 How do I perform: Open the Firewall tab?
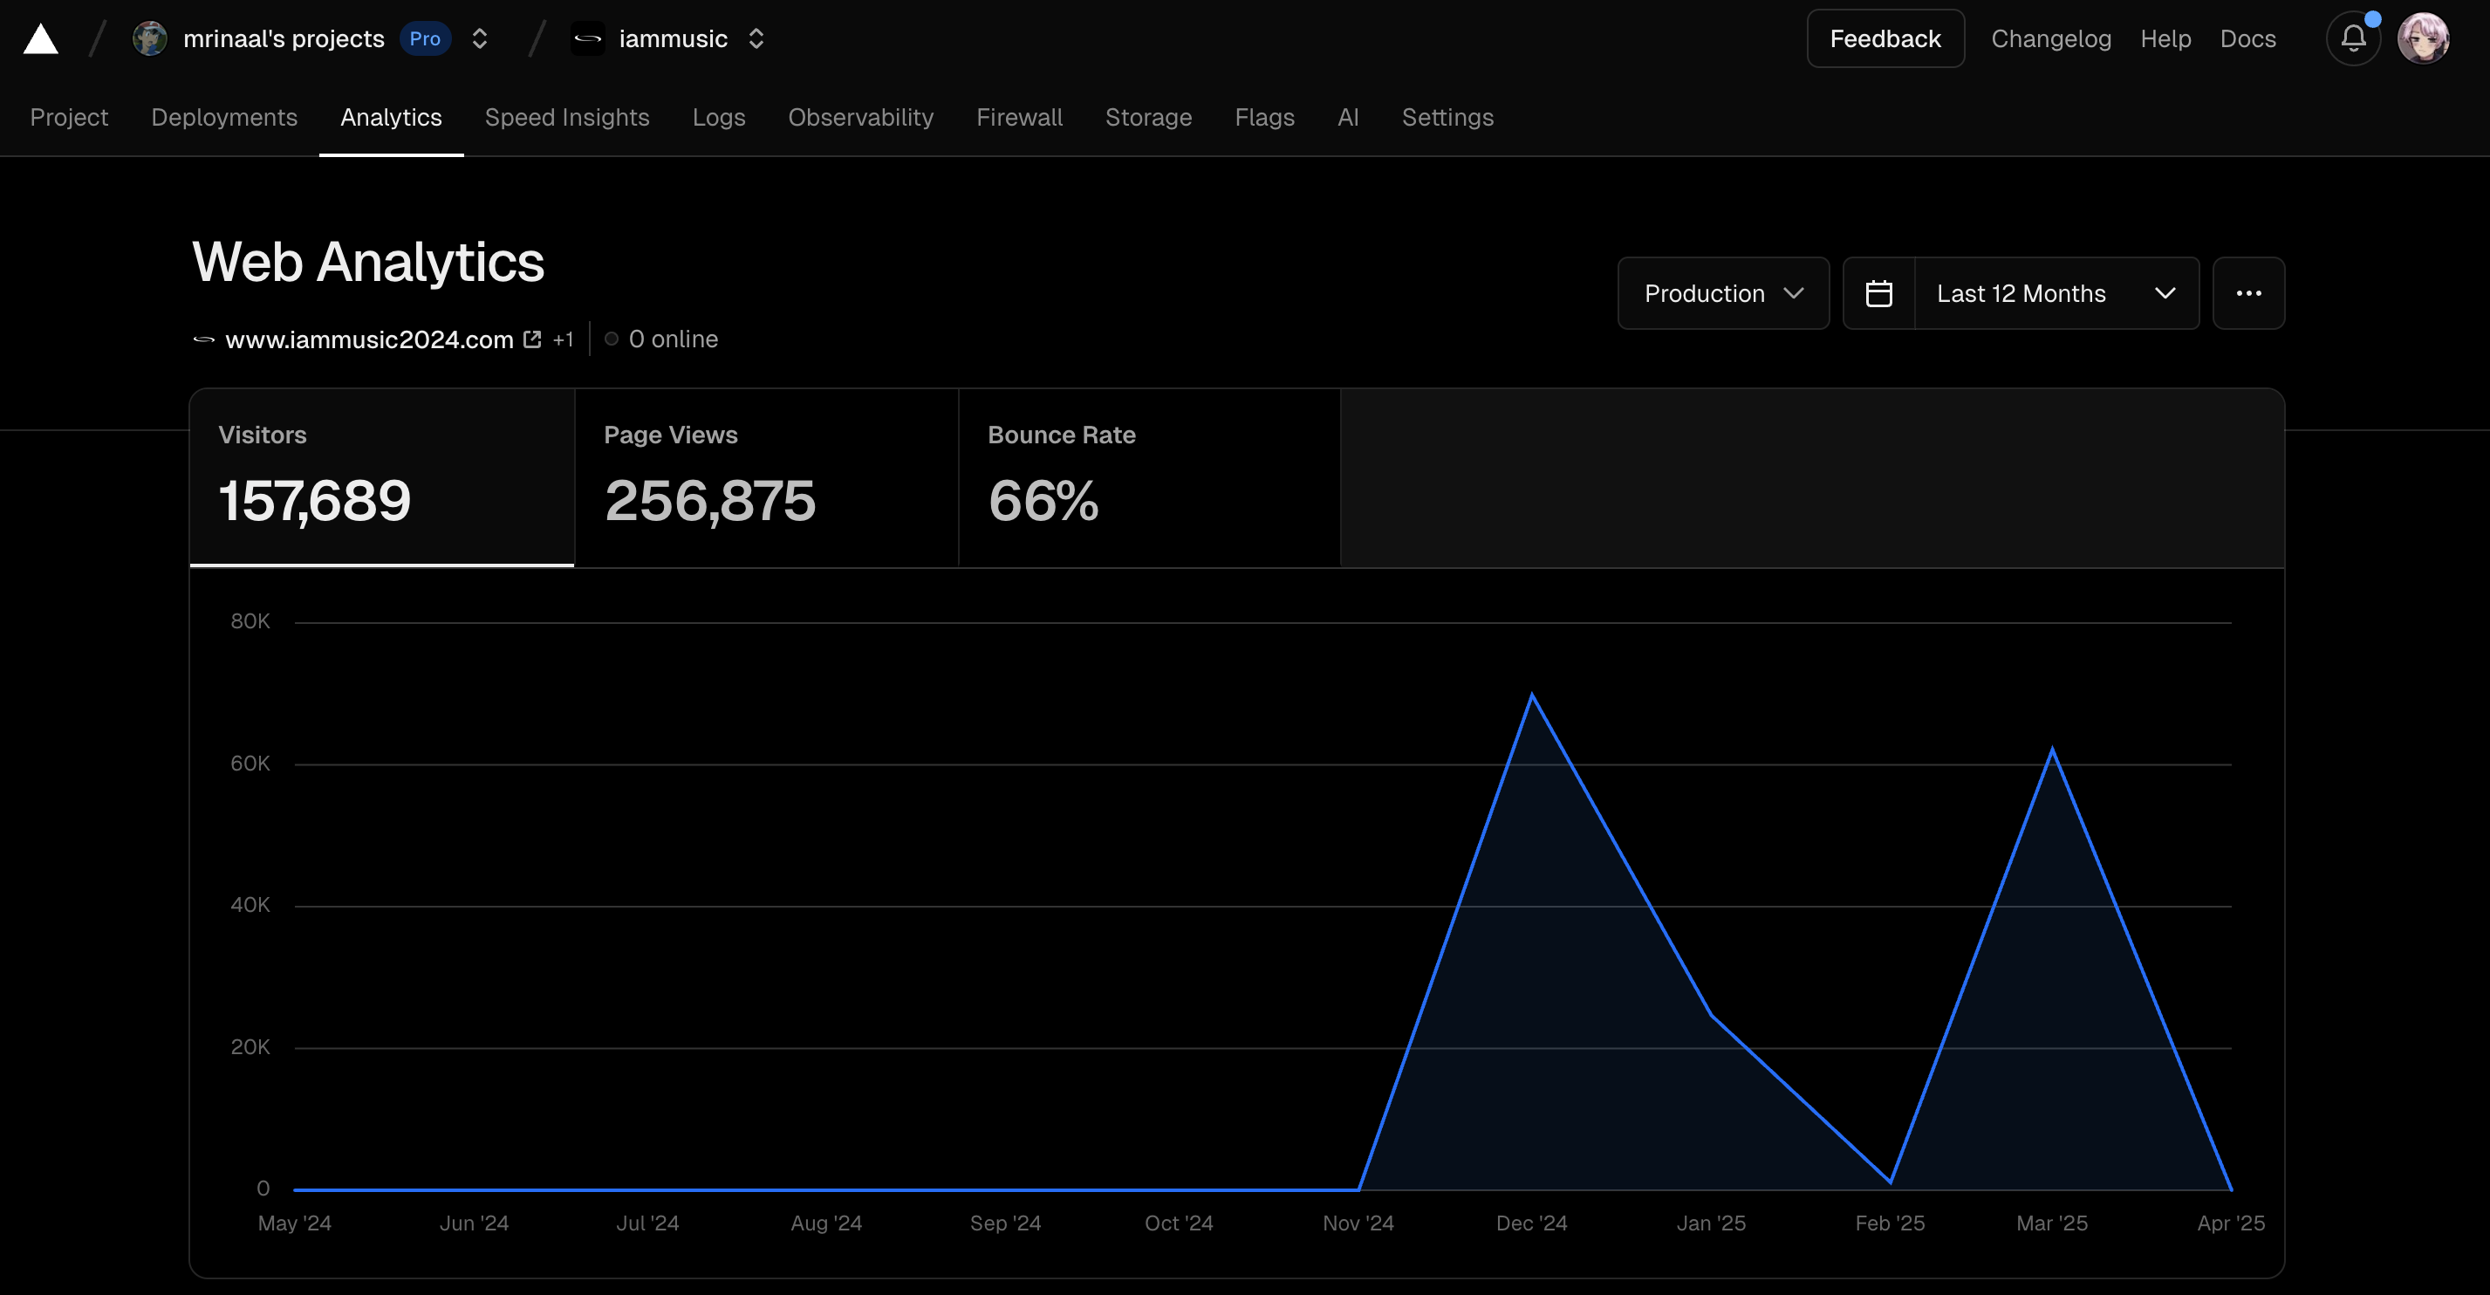pyautogui.click(x=1019, y=117)
